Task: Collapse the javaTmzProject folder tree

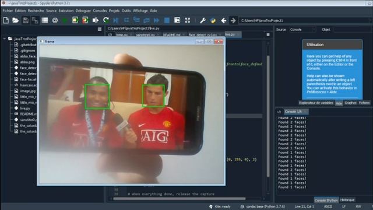Action: (x=5, y=38)
